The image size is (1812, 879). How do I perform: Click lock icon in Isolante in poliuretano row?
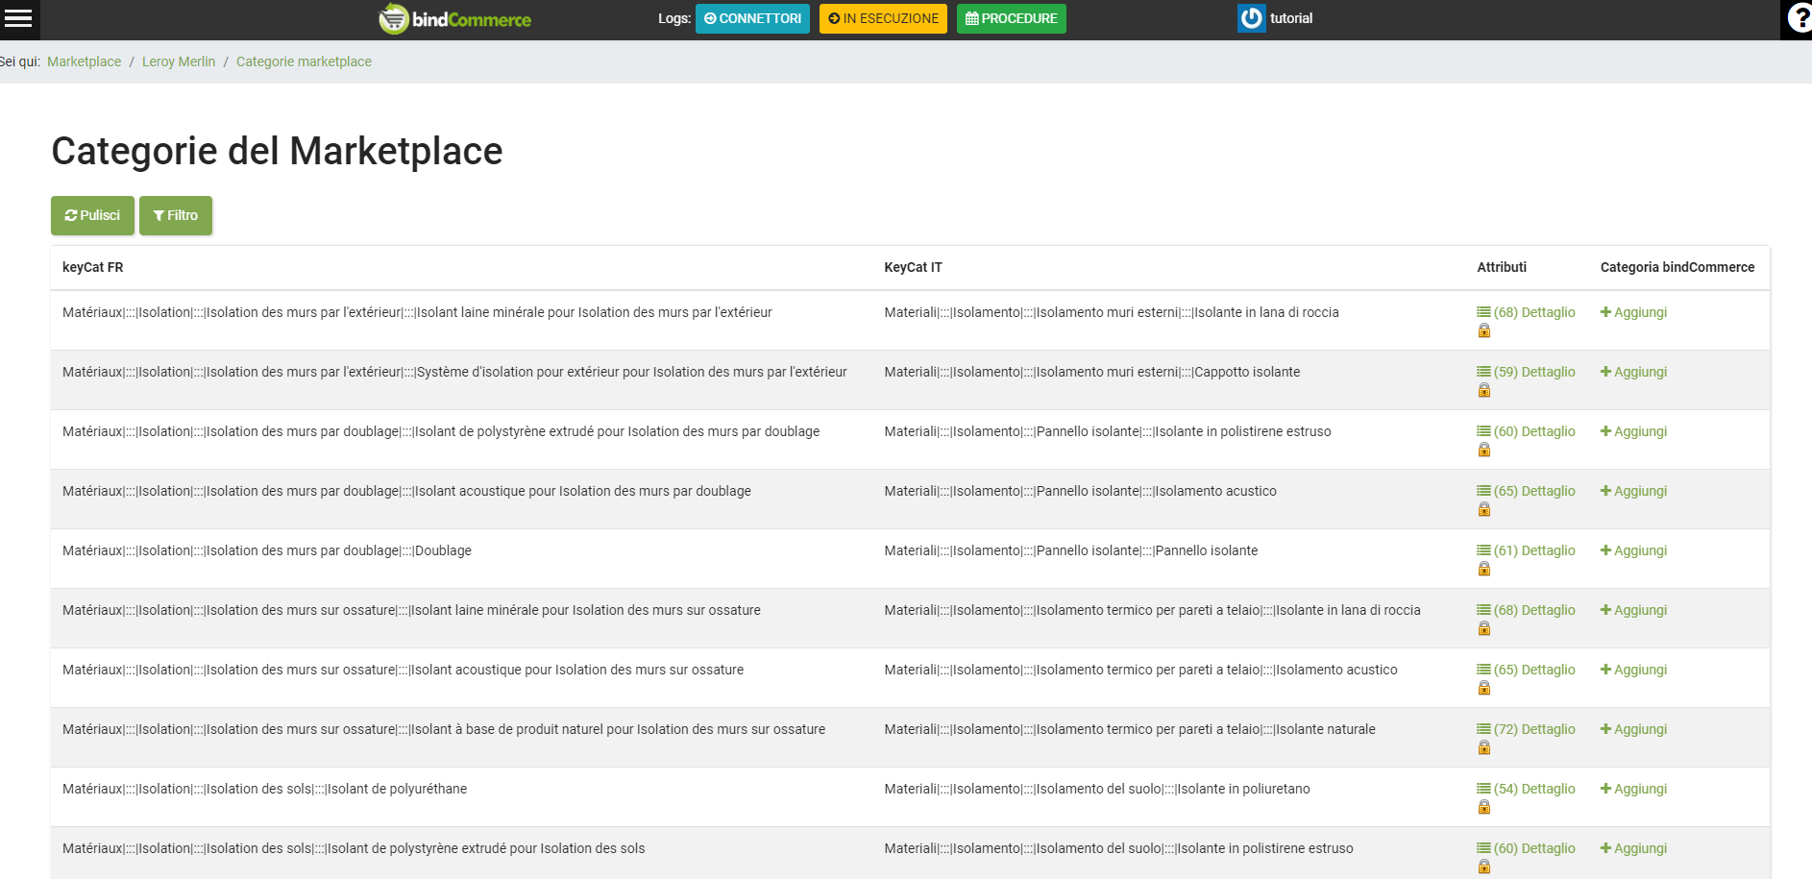point(1484,808)
